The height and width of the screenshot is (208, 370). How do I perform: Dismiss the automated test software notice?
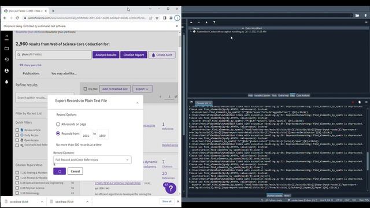coord(177,26)
